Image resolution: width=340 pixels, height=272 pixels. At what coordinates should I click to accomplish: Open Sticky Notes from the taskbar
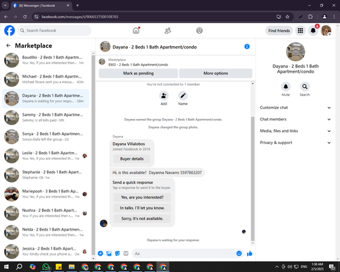point(58,267)
